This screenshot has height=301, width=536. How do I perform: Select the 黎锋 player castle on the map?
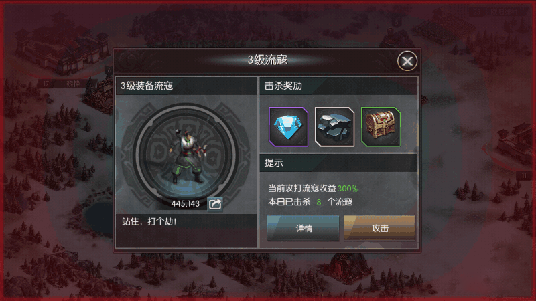62,46
